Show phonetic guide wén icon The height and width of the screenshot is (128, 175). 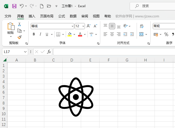tap(91, 34)
